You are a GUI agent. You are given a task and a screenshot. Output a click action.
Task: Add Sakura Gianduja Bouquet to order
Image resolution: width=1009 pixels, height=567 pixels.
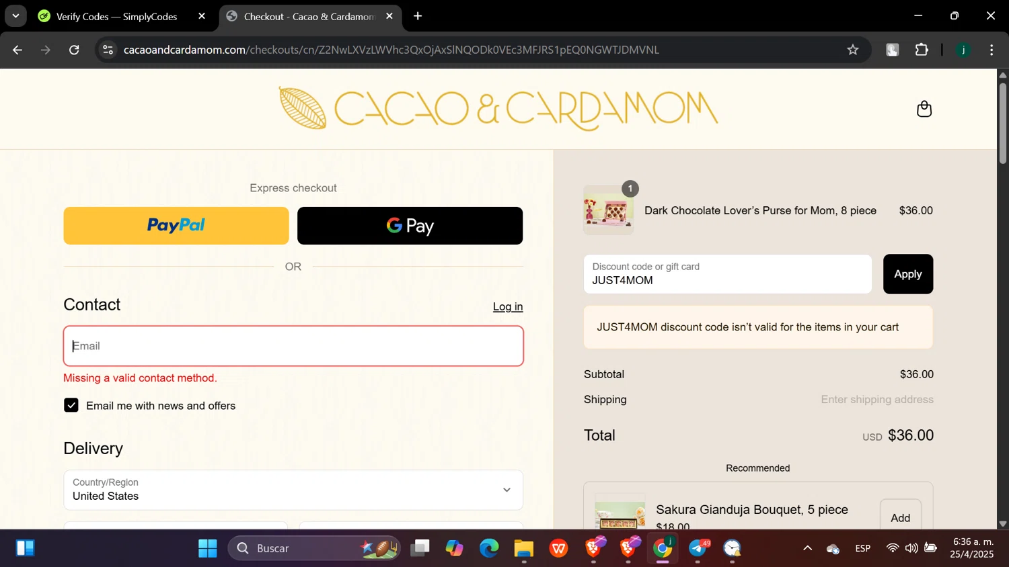[901, 517]
